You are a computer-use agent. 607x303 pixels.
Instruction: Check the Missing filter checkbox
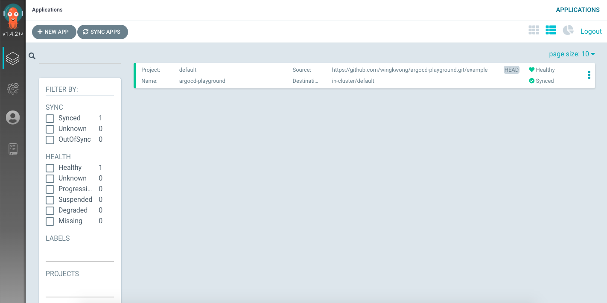click(50, 221)
